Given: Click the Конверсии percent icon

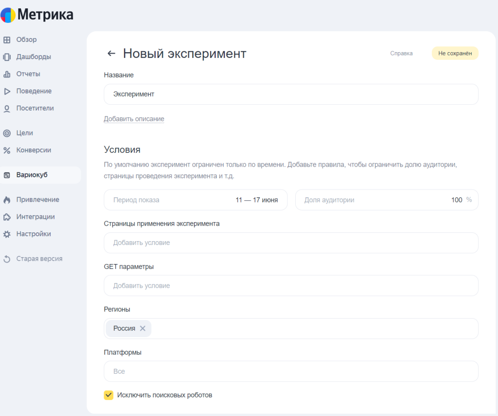Looking at the screenshot, I should 7,151.
